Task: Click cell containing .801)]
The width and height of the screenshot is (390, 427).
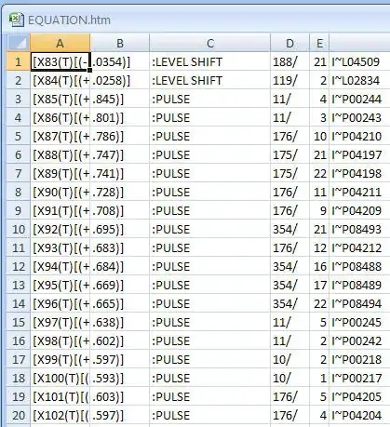Action: click(120, 117)
